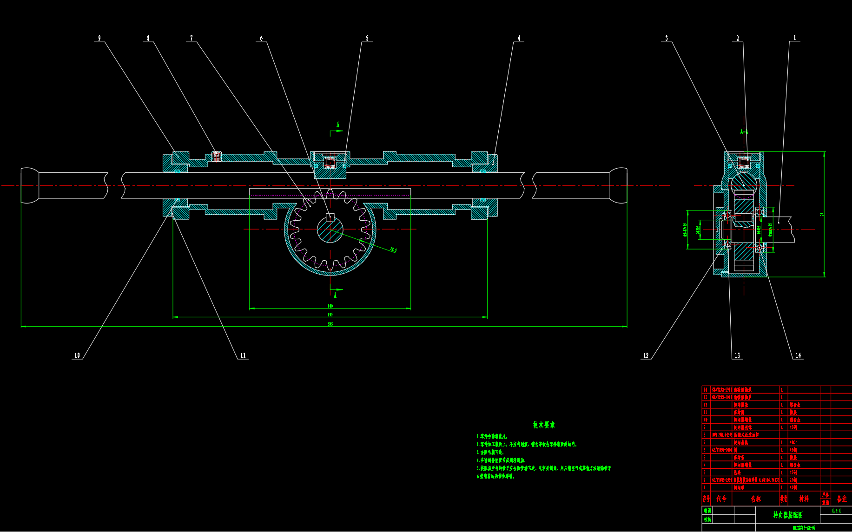Click part callout number 10
This screenshot has height=532, width=852.
tap(77, 355)
